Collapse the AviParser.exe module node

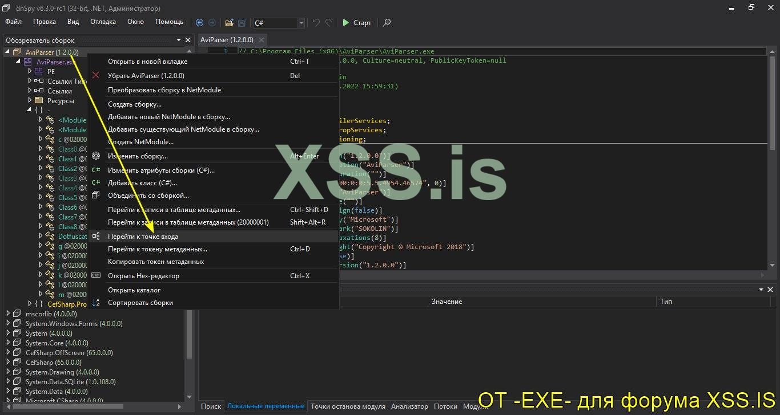[x=19, y=62]
